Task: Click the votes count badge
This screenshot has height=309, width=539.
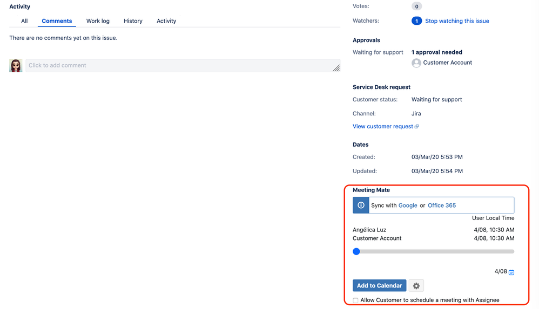Action: (x=416, y=6)
